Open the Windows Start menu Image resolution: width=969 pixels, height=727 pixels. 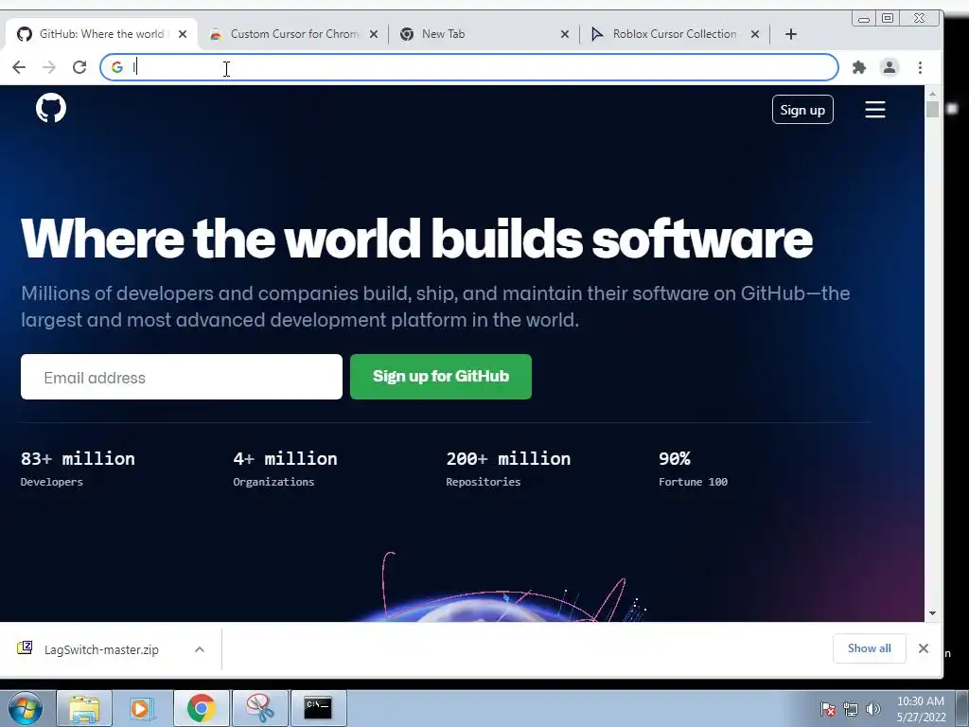coord(25,708)
